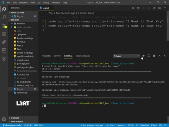This screenshot has height=127, width=169.
Task: Split the editor to the right
Action: coord(159,8)
